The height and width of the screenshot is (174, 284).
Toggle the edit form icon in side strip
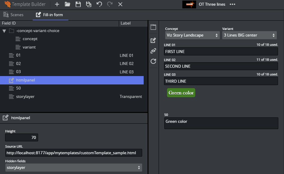153,40
